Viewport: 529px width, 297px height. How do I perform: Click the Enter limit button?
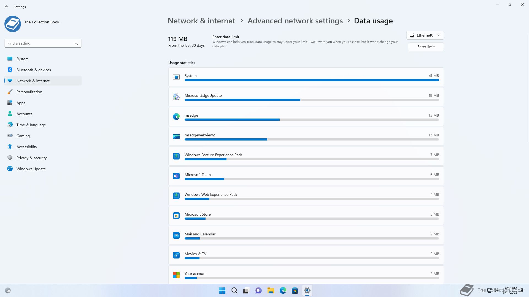[x=426, y=47]
